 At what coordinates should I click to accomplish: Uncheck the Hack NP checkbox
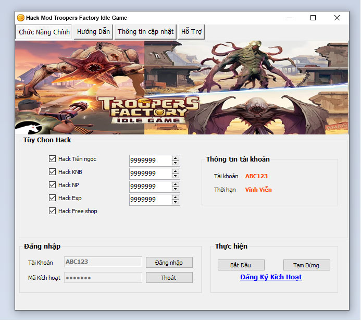point(52,184)
